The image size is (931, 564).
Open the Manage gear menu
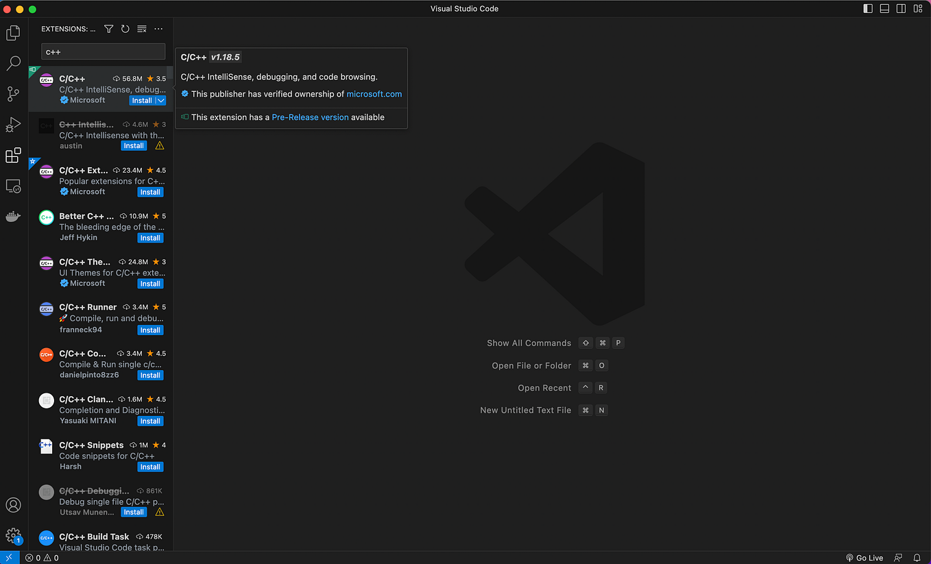click(13, 536)
